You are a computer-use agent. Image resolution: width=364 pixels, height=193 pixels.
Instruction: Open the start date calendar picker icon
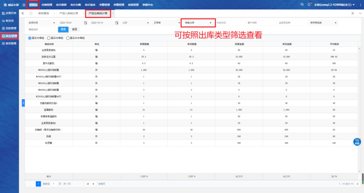tap(85, 23)
